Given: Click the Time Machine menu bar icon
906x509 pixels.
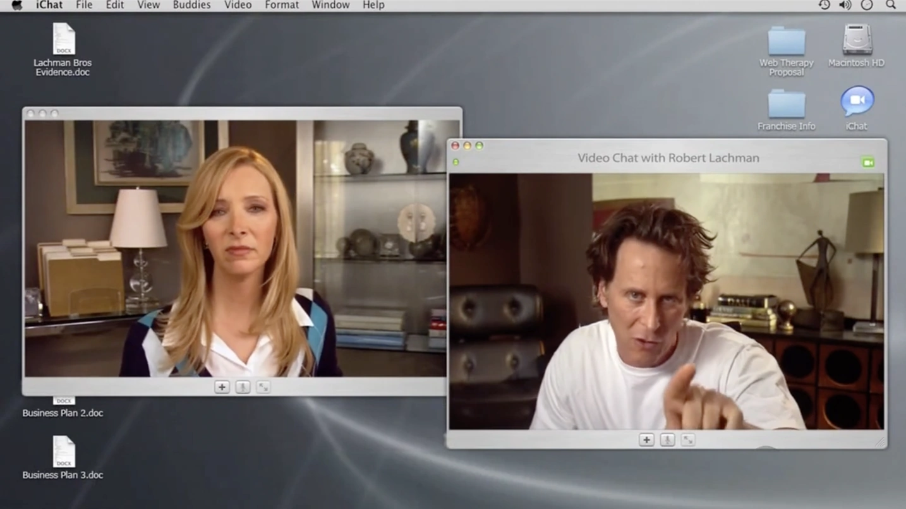Looking at the screenshot, I should click(824, 5).
